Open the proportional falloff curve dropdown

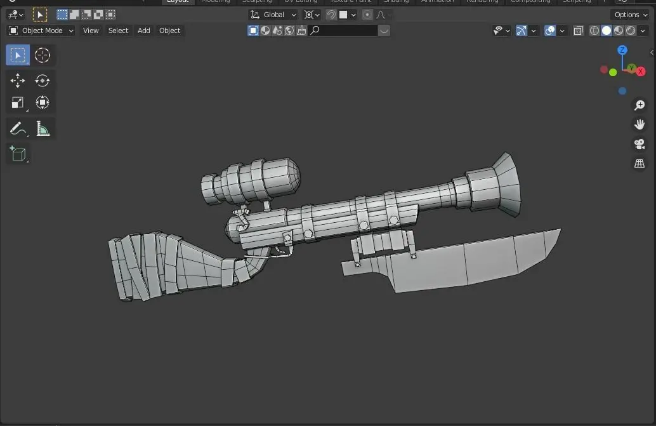tap(383, 15)
